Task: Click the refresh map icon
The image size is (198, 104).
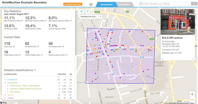Action: coord(87,11)
